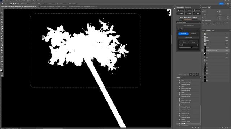Open the Advanced Refine dropdown
The width and height of the screenshot is (231, 129).
pyautogui.click(x=188, y=22)
